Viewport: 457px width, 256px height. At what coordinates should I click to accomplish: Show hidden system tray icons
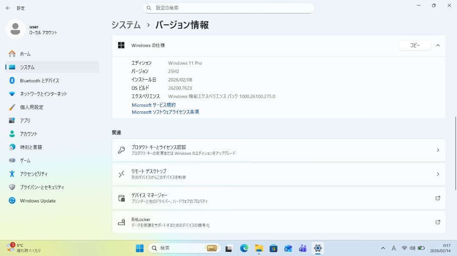point(383,248)
